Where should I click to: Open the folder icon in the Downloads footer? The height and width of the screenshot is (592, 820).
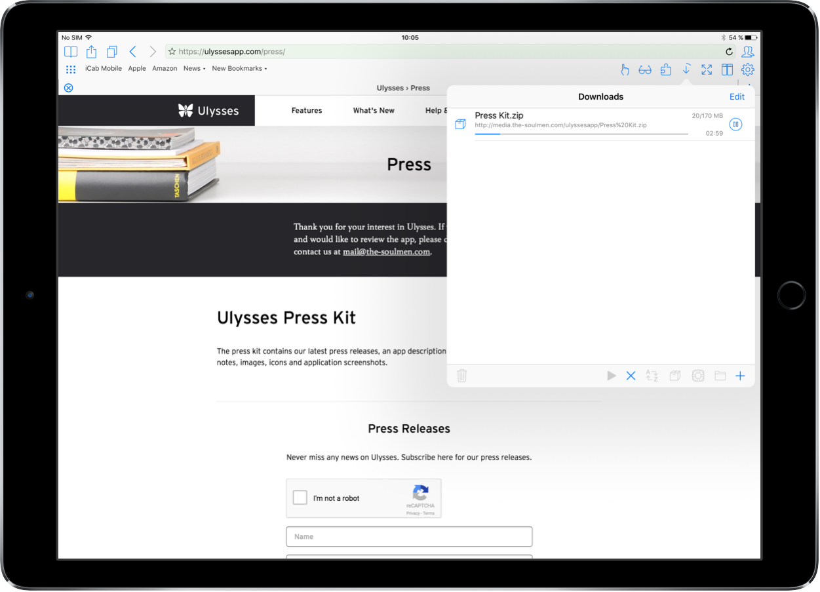pos(720,376)
